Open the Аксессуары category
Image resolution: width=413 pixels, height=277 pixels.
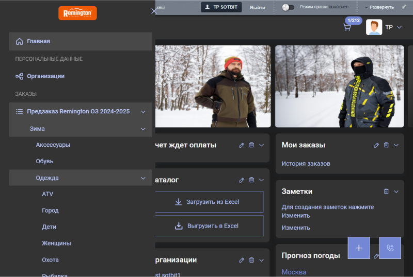click(x=53, y=145)
